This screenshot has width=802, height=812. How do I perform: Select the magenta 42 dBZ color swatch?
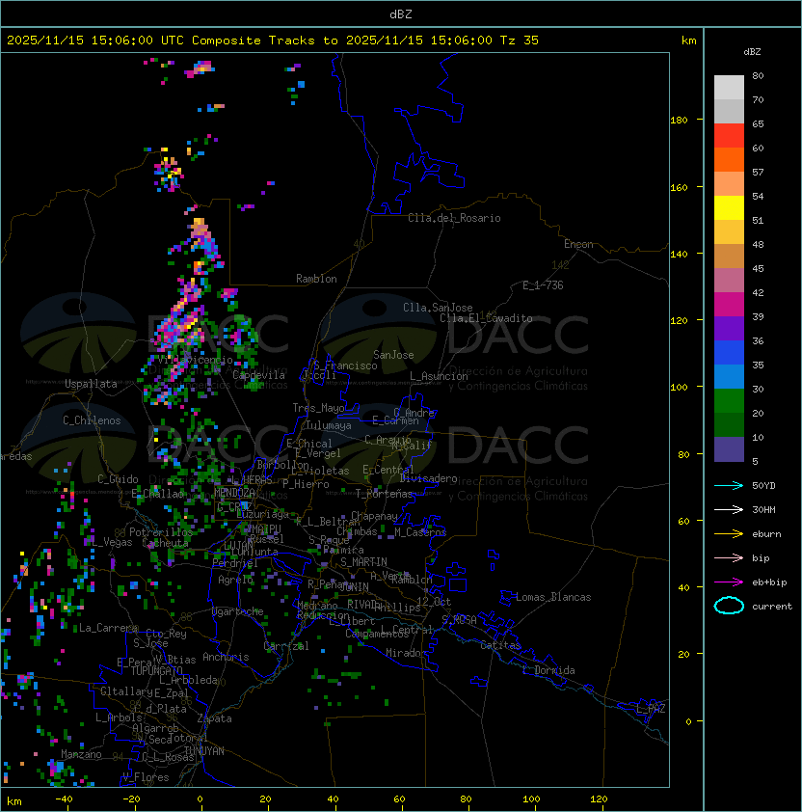[x=729, y=304]
